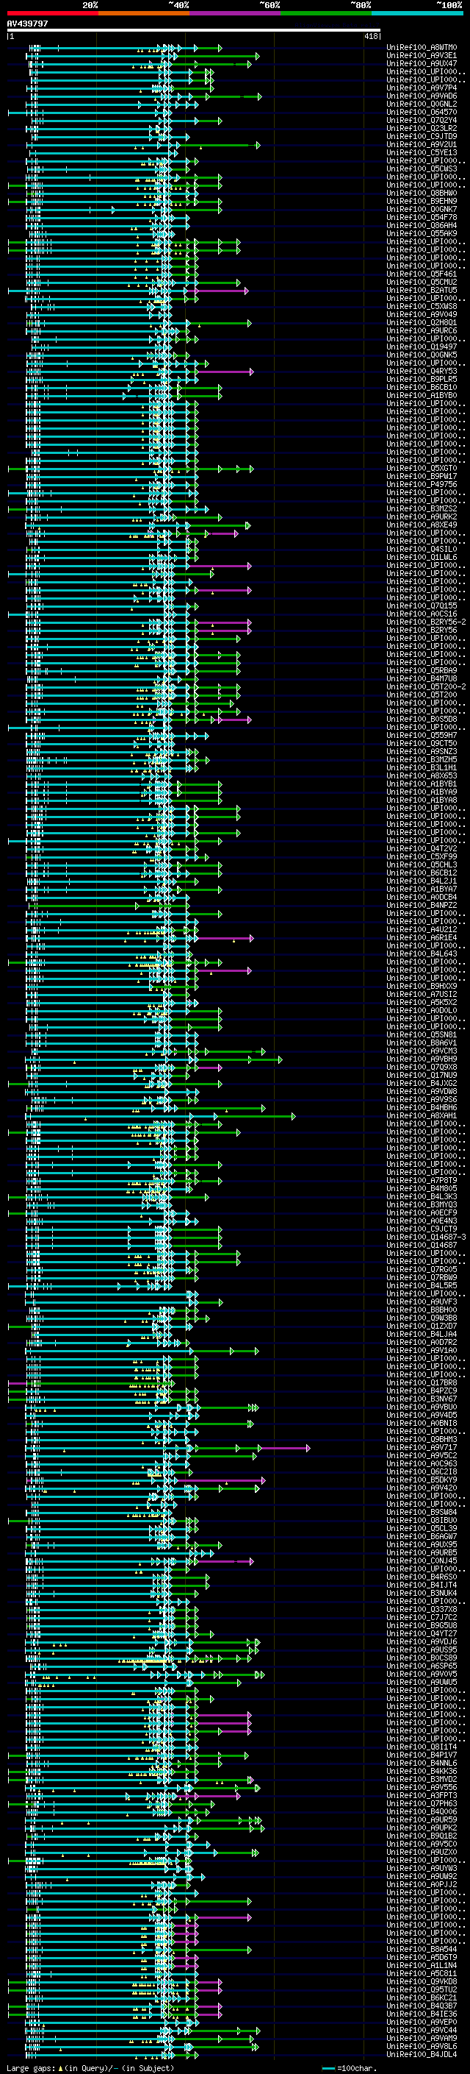The width and height of the screenshot is (470, 2074).
Task: Choose the UniRef100_Q19497 label
Action: coord(422,347)
